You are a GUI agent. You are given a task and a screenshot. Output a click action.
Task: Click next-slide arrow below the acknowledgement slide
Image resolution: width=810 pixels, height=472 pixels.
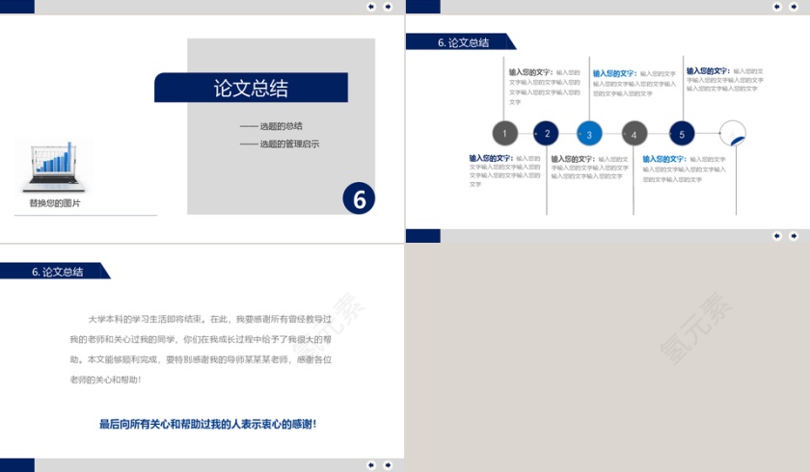pos(388,465)
